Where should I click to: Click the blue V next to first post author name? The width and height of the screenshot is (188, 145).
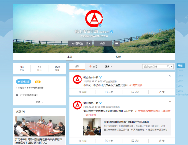[100, 77]
